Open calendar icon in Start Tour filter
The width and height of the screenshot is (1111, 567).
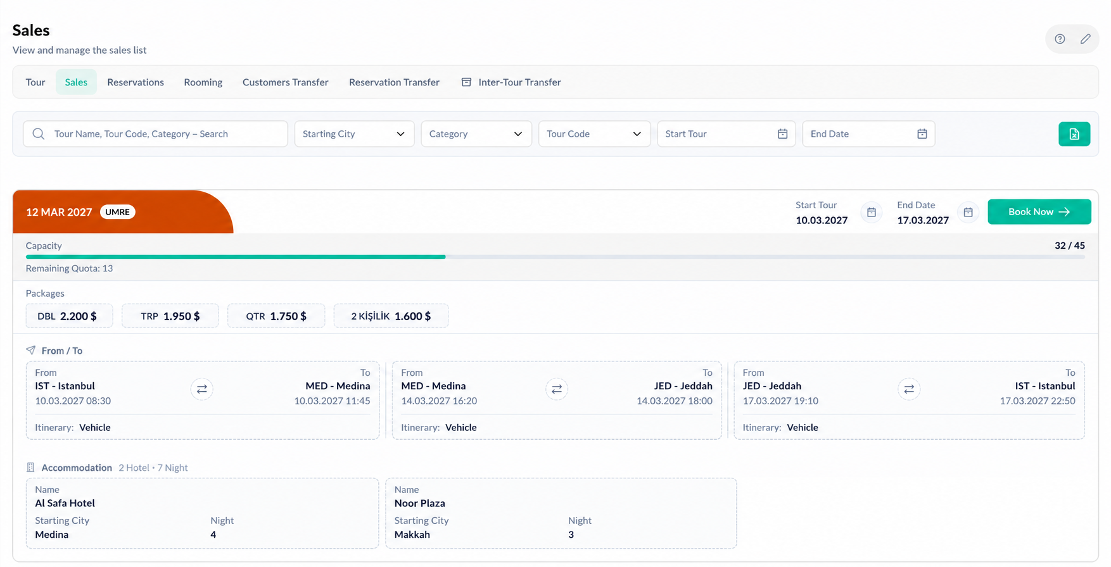click(x=783, y=134)
